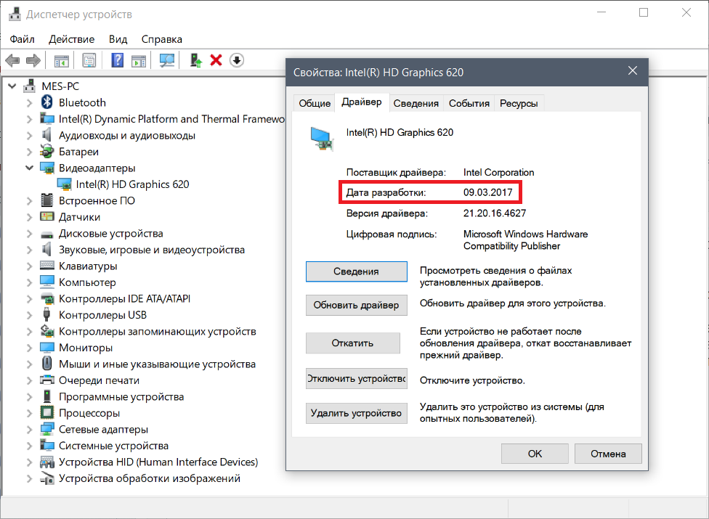Click the back arrow in the toolbar
Screen dimensions: 709x519
[12, 60]
